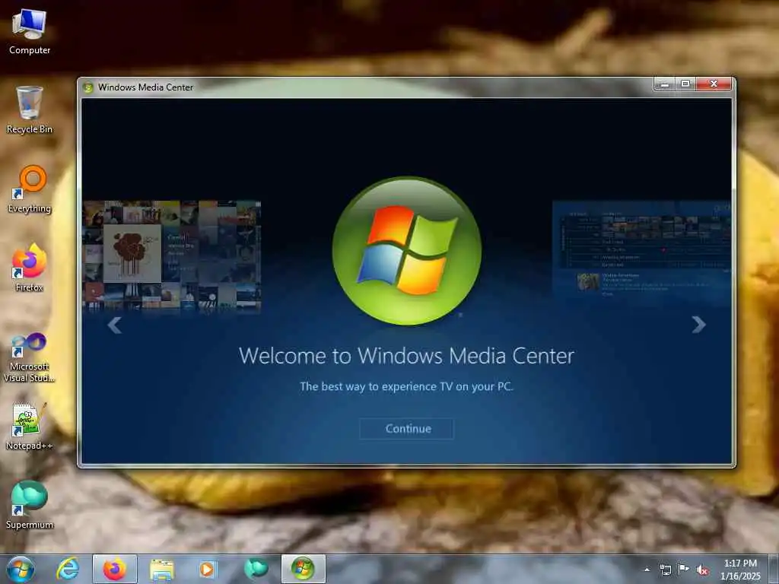Open the network status tray icon

pyautogui.click(x=665, y=570)
